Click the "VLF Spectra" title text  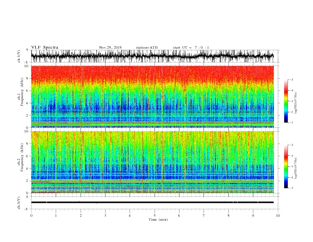(45, 47)
